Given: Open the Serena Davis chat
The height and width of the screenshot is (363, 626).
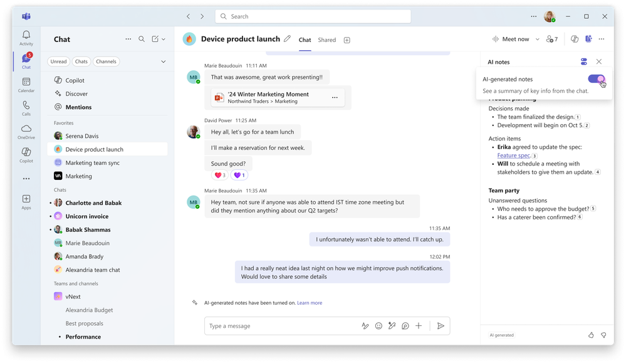Looking at the screenshot, I should 107,136.
